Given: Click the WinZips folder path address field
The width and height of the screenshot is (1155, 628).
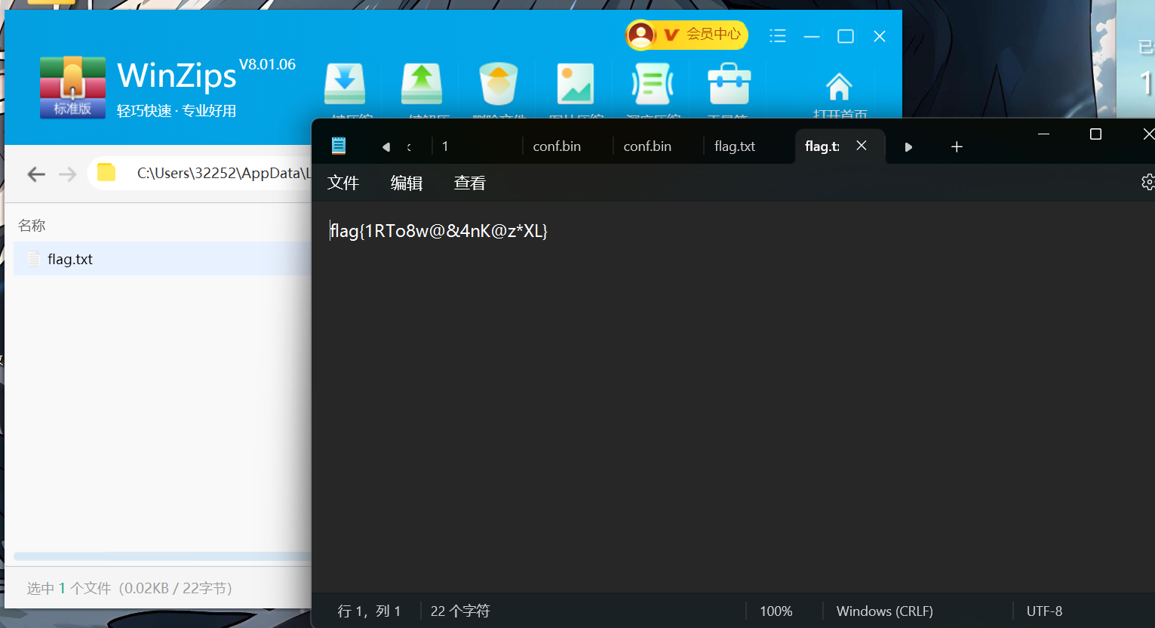Looking at the screenshot, I should pos(219,174).
